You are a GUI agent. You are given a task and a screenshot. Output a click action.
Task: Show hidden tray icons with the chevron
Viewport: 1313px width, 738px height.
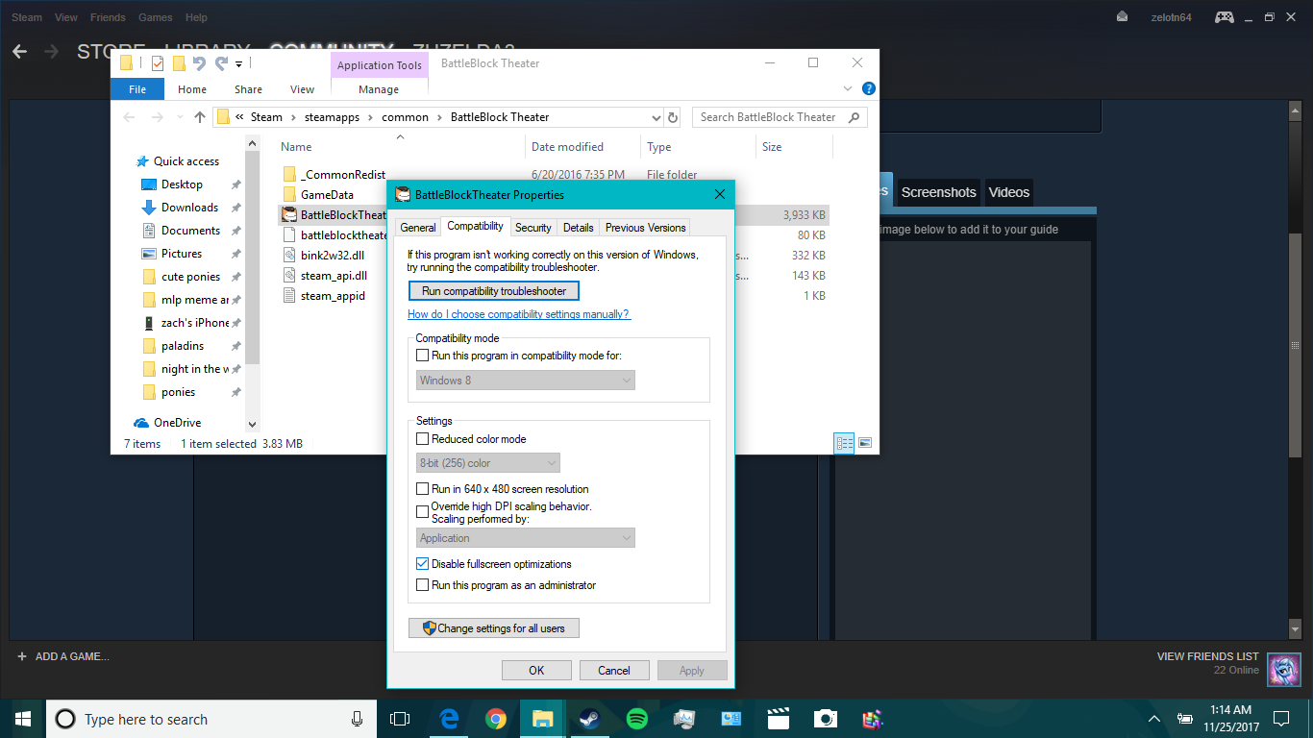coord(1154,719)
